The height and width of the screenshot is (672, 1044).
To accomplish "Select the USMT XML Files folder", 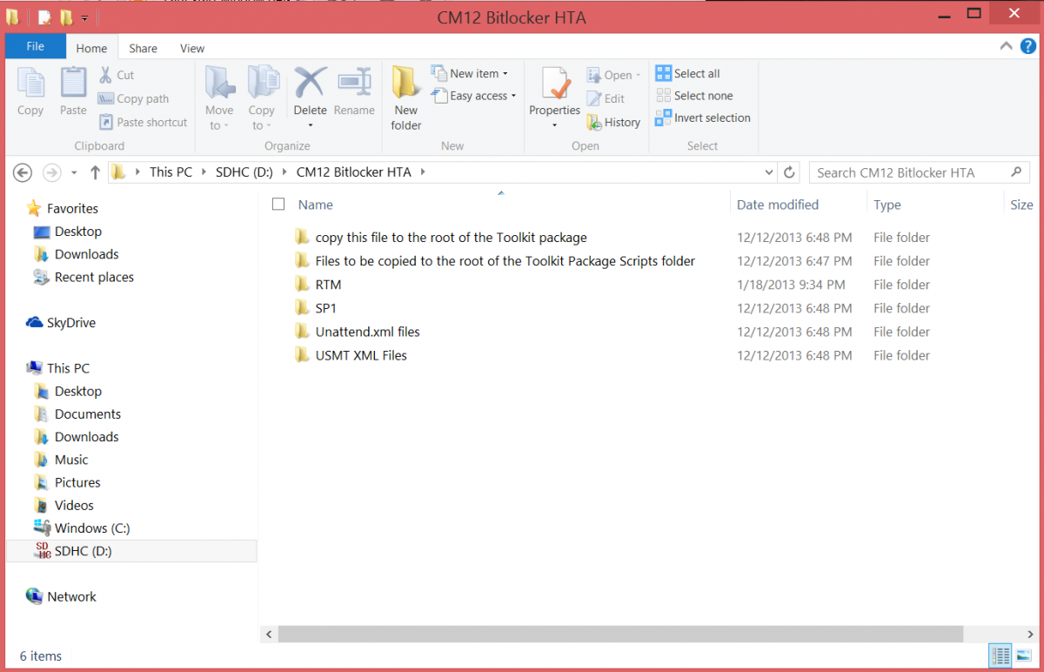I will (361, 355).
